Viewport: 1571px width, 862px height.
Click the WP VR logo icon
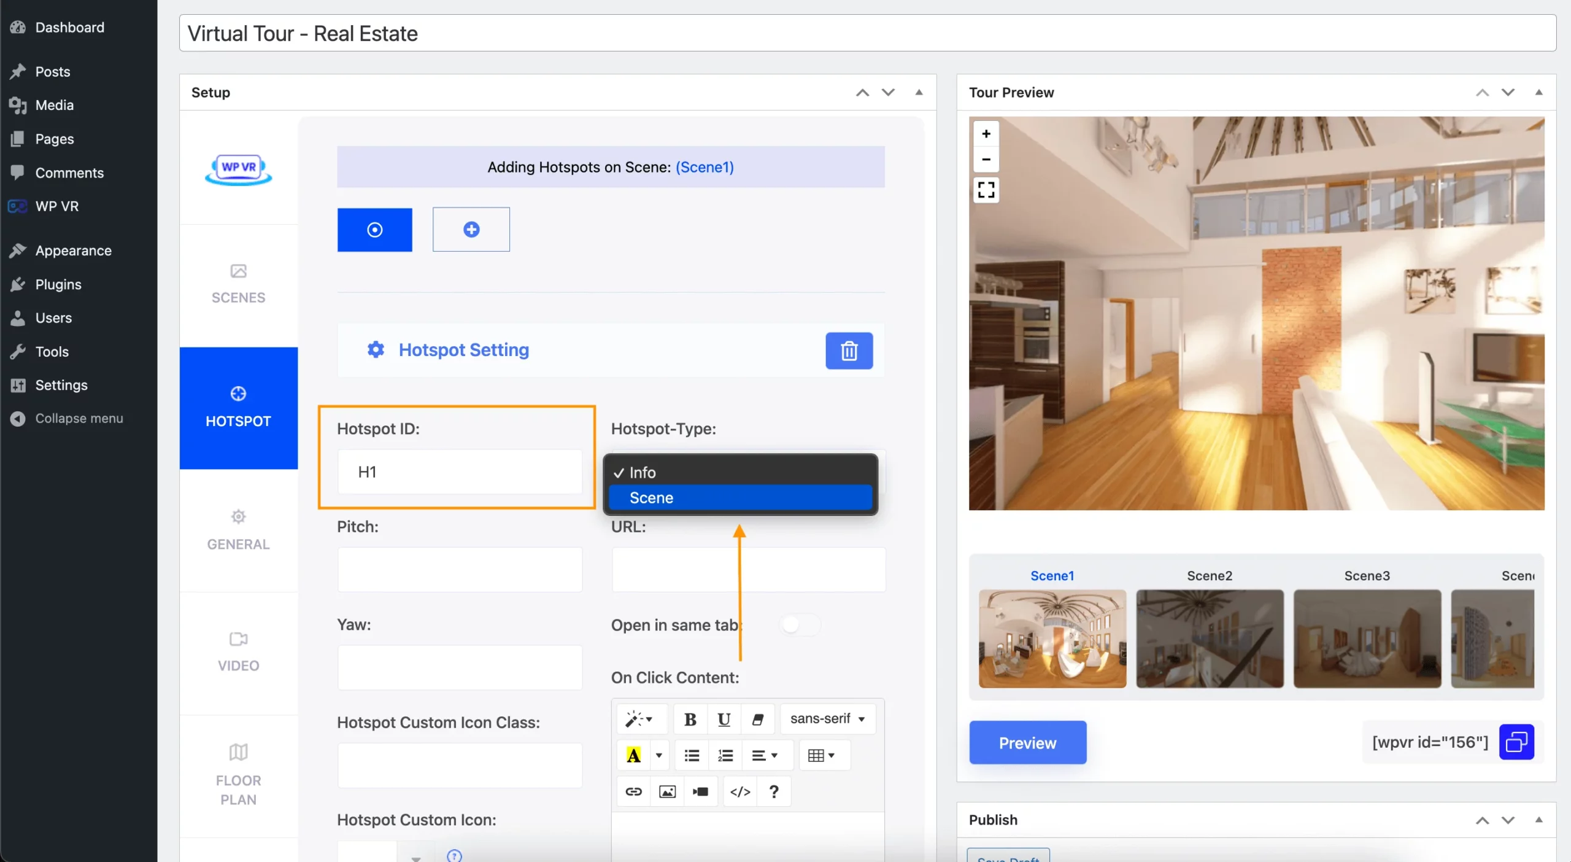(x=237, y=169)
